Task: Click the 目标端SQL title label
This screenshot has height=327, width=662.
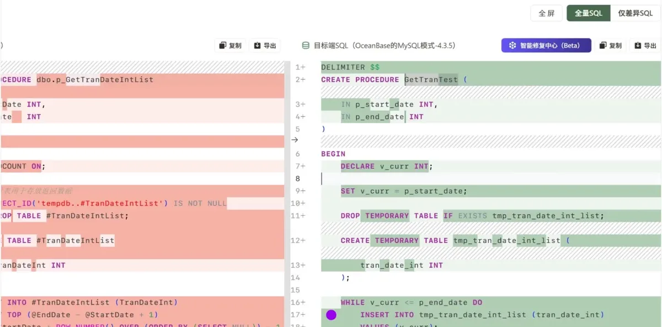Action: tap(385, 46)
